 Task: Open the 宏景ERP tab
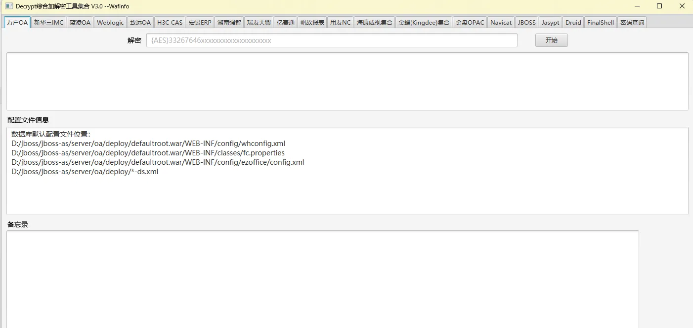200,22
